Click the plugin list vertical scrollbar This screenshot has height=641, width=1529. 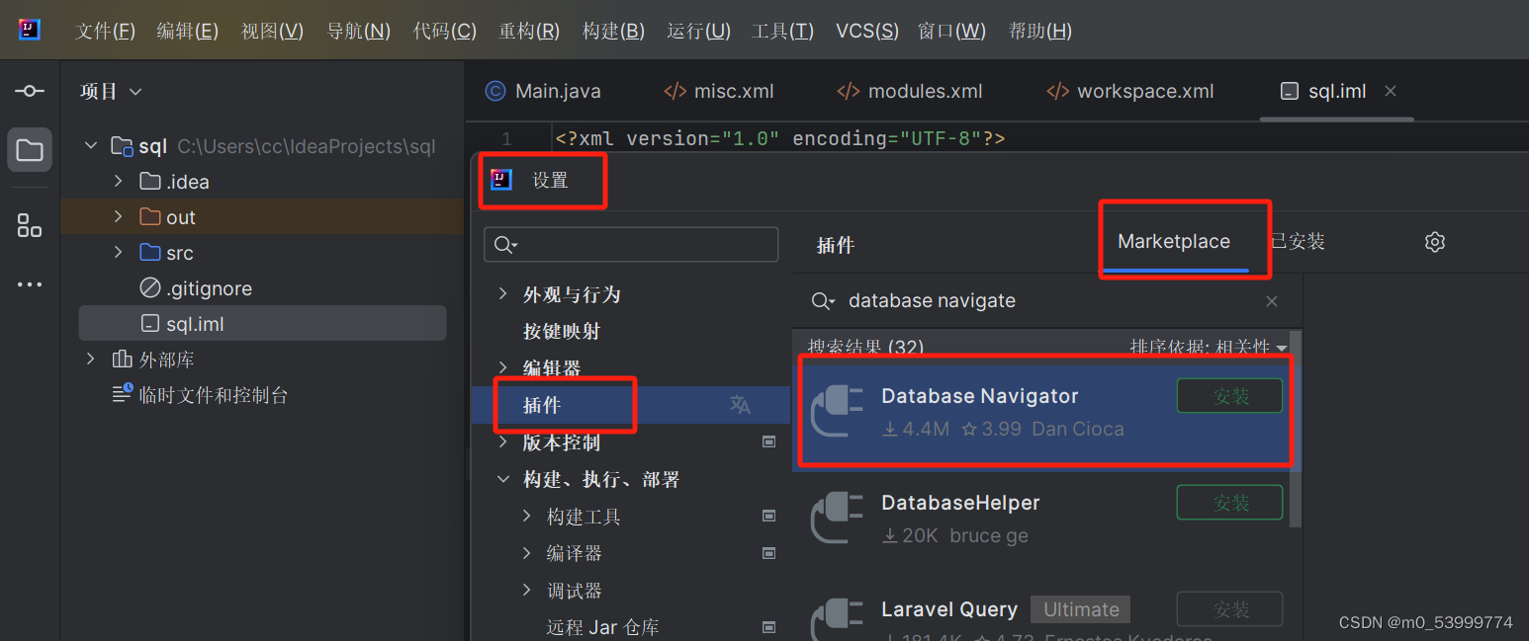(x=1296, y=430)
